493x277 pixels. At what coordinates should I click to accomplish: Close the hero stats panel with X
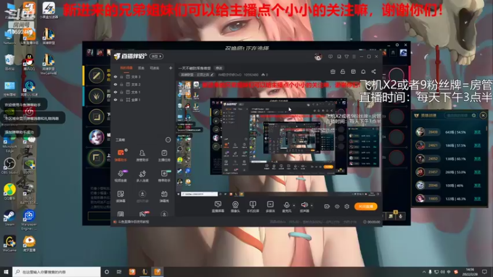(483, 116)
